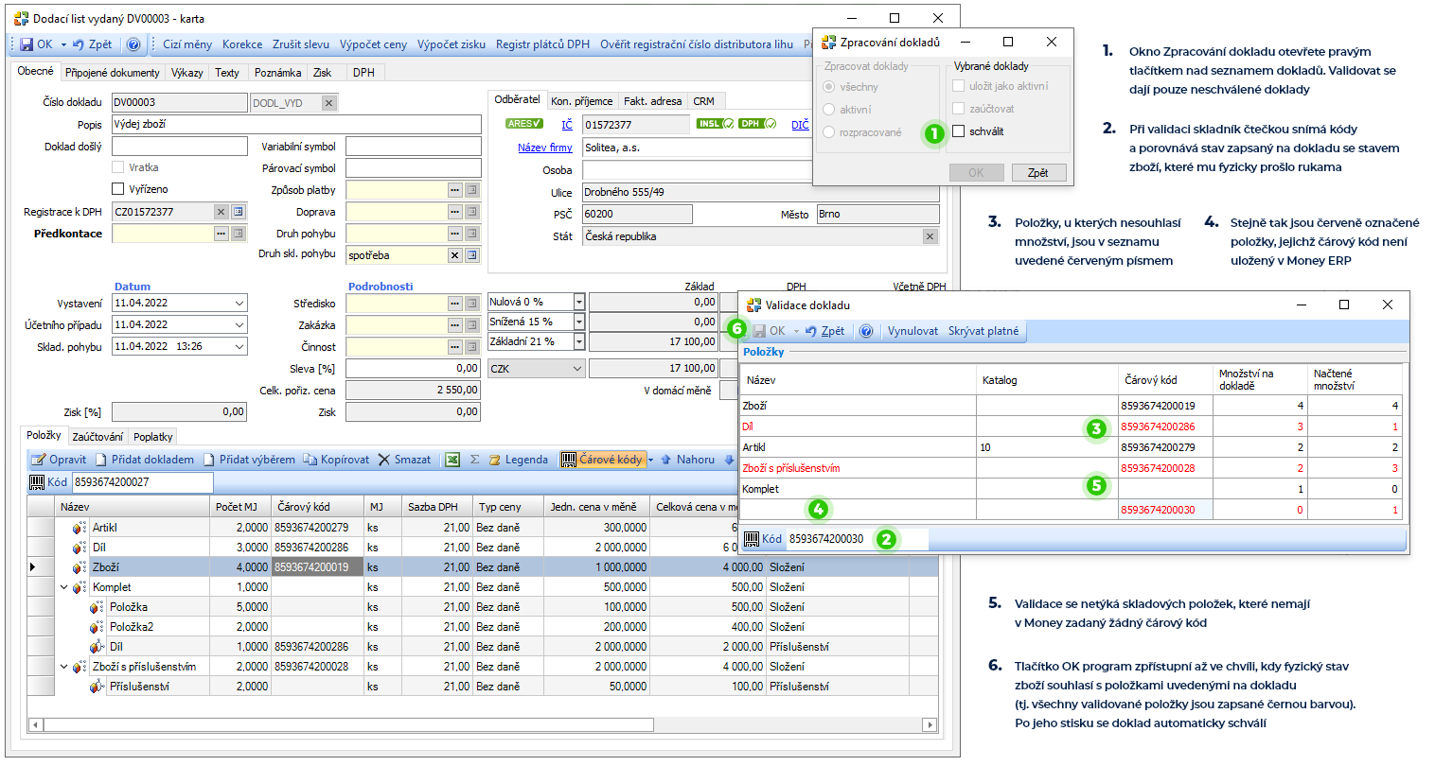
Task: Click the Kopírovat button
Action: click(x=336, y=460)
